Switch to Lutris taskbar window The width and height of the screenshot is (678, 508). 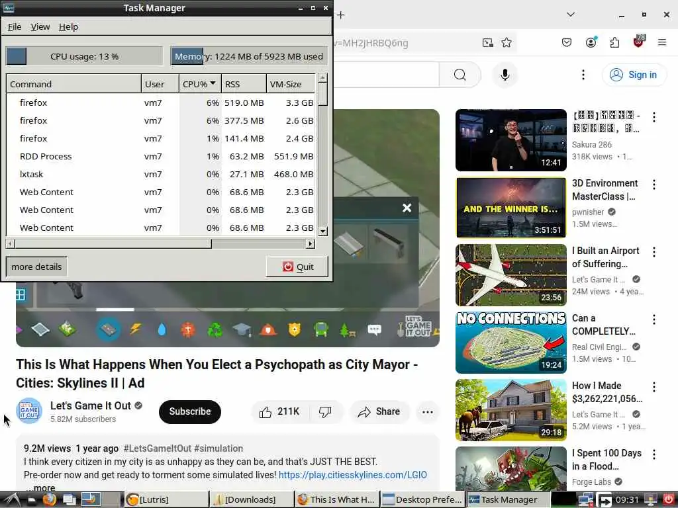(x=166, y=499)
